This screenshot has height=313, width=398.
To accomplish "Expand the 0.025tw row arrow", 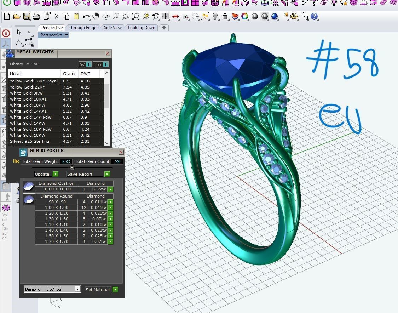I will (110, 236).
